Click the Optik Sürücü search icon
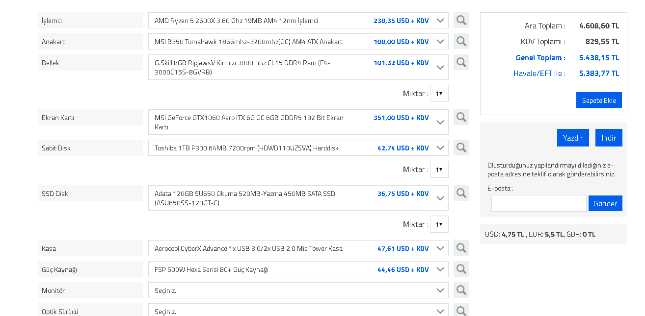645x316 pixels. (x=461, y=311)
